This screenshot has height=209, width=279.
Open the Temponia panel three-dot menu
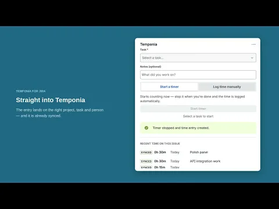(x=253, y=45)
